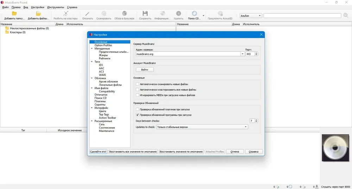Click the Порт spinner arrows
This screenshot has width=352, height=189.
click(x=256, y=54)
